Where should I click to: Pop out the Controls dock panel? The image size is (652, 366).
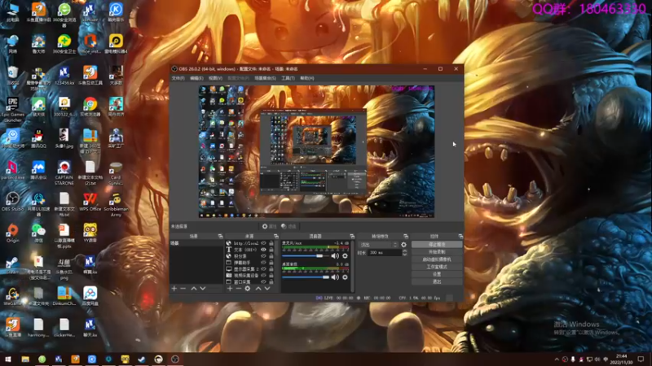(x=460, y=236)
